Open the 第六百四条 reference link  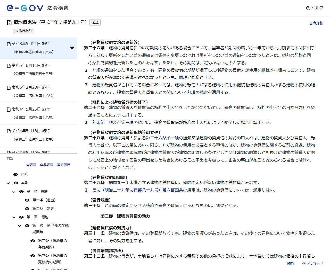click(x=173, y=190)
